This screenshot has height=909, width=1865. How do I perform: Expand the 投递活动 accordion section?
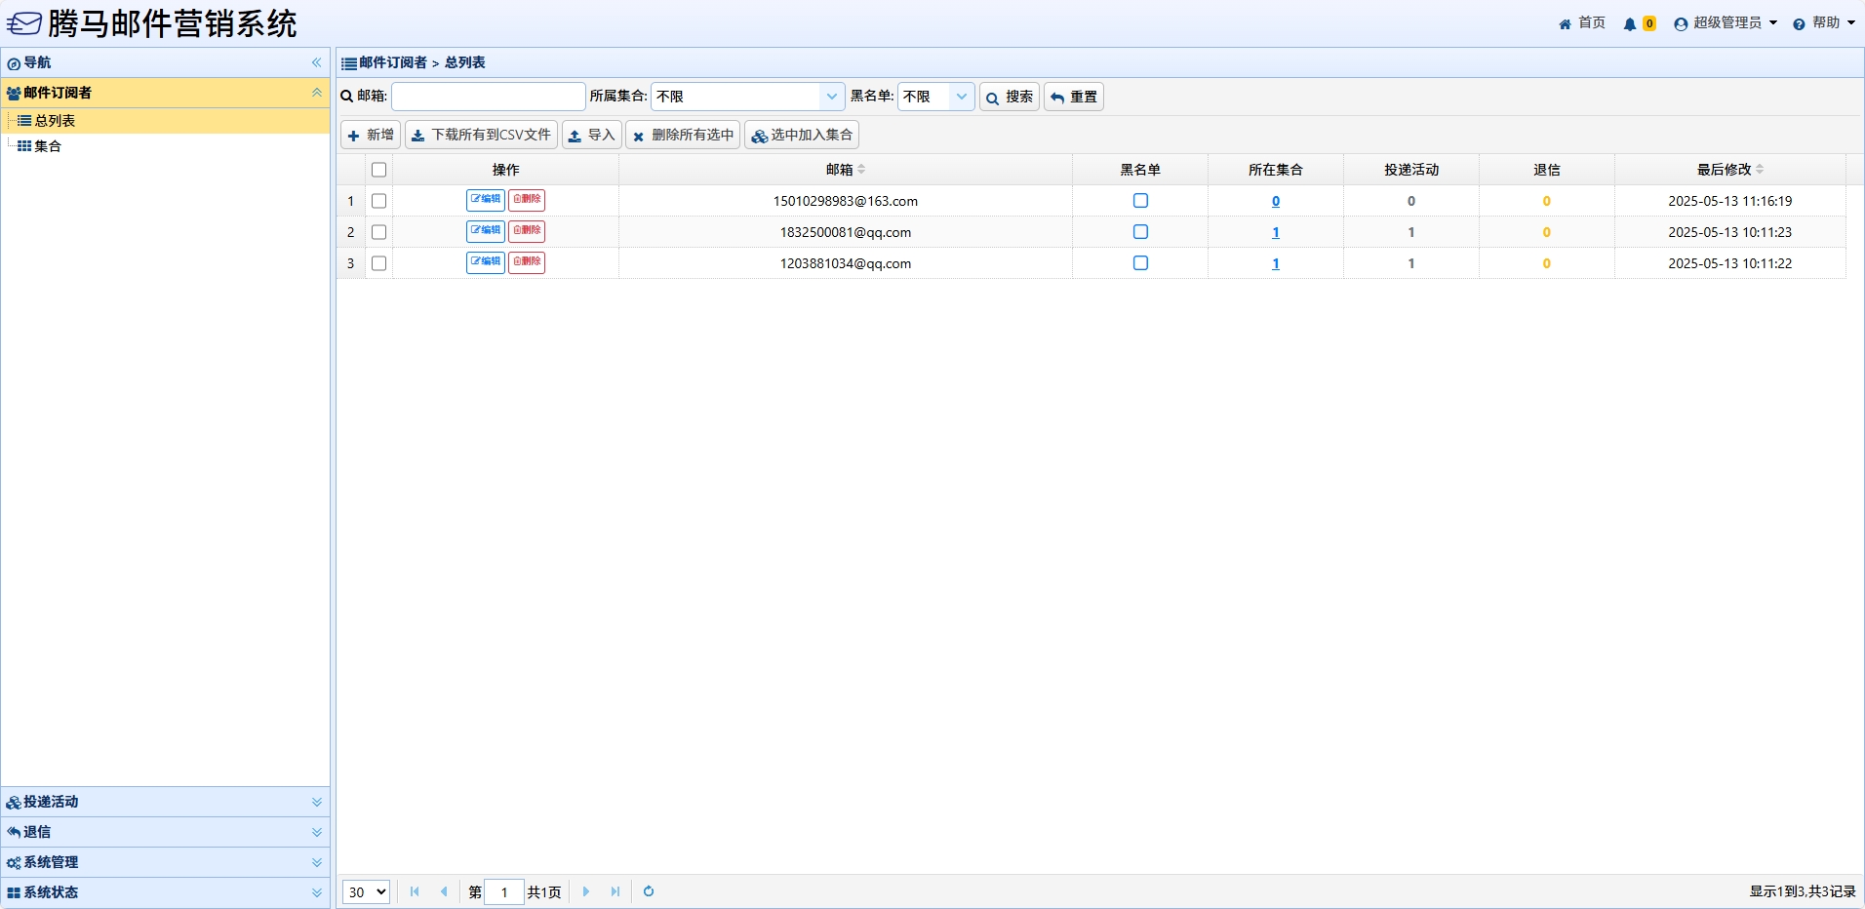click(x=165, y=802)
